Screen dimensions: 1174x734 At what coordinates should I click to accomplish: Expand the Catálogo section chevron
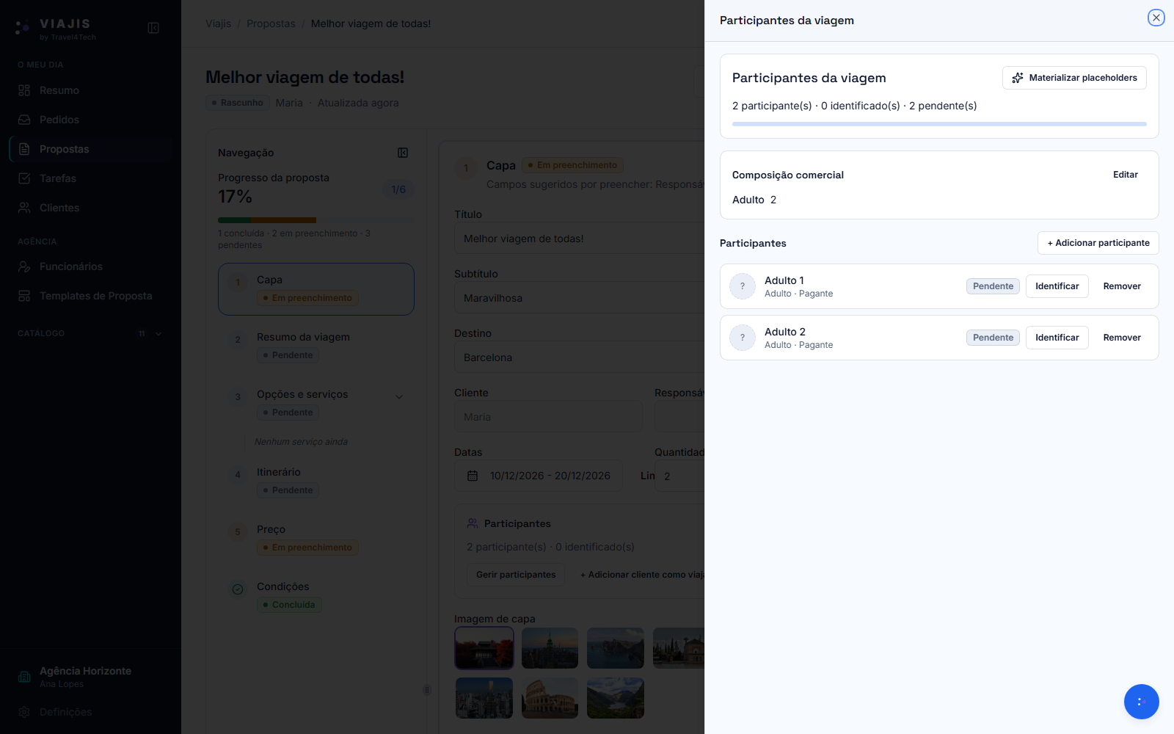coord(158,334)
